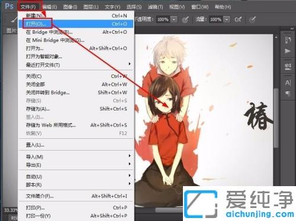Open the brush presets panel icon in right dock

pos(288,67)
